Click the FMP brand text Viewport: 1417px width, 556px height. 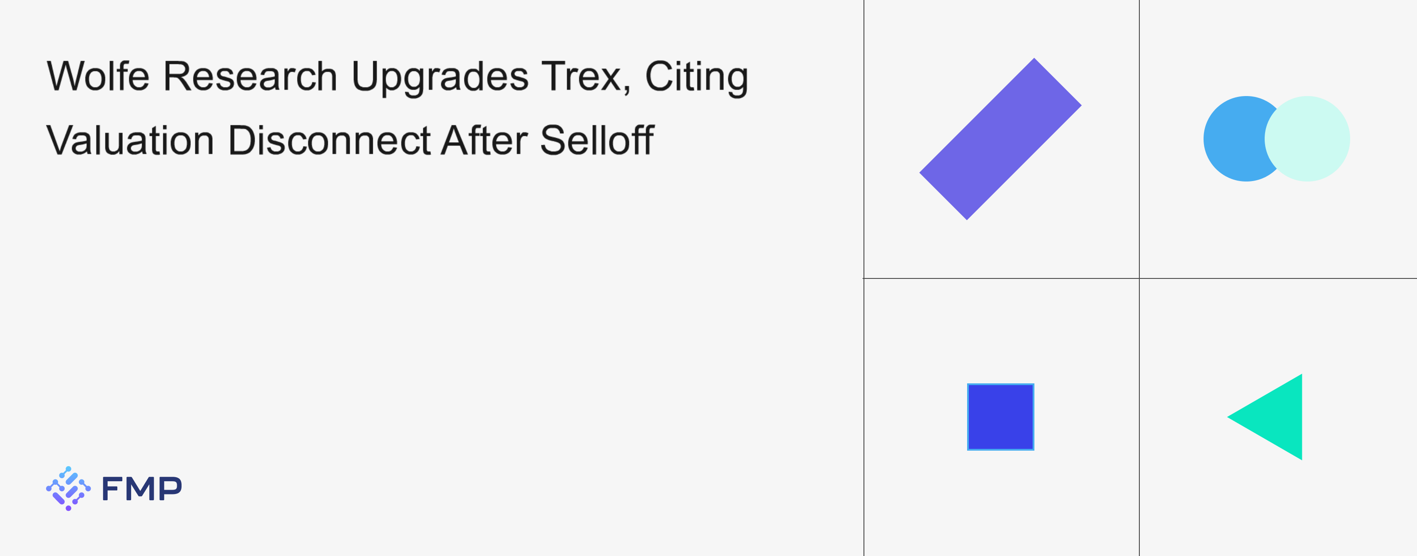pyautogui.click(x=142, y=488)
